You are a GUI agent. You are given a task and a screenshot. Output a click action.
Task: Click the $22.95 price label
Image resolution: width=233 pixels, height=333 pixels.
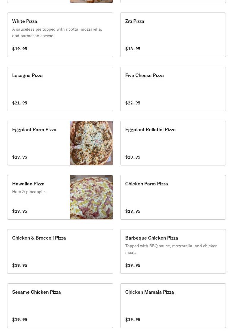click(133, 103)
